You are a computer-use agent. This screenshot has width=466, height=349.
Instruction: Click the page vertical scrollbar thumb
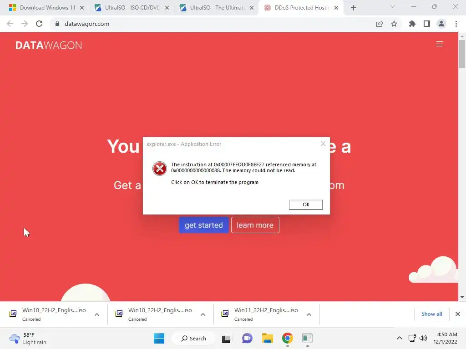pyautogui.click(x=462, y=54)
